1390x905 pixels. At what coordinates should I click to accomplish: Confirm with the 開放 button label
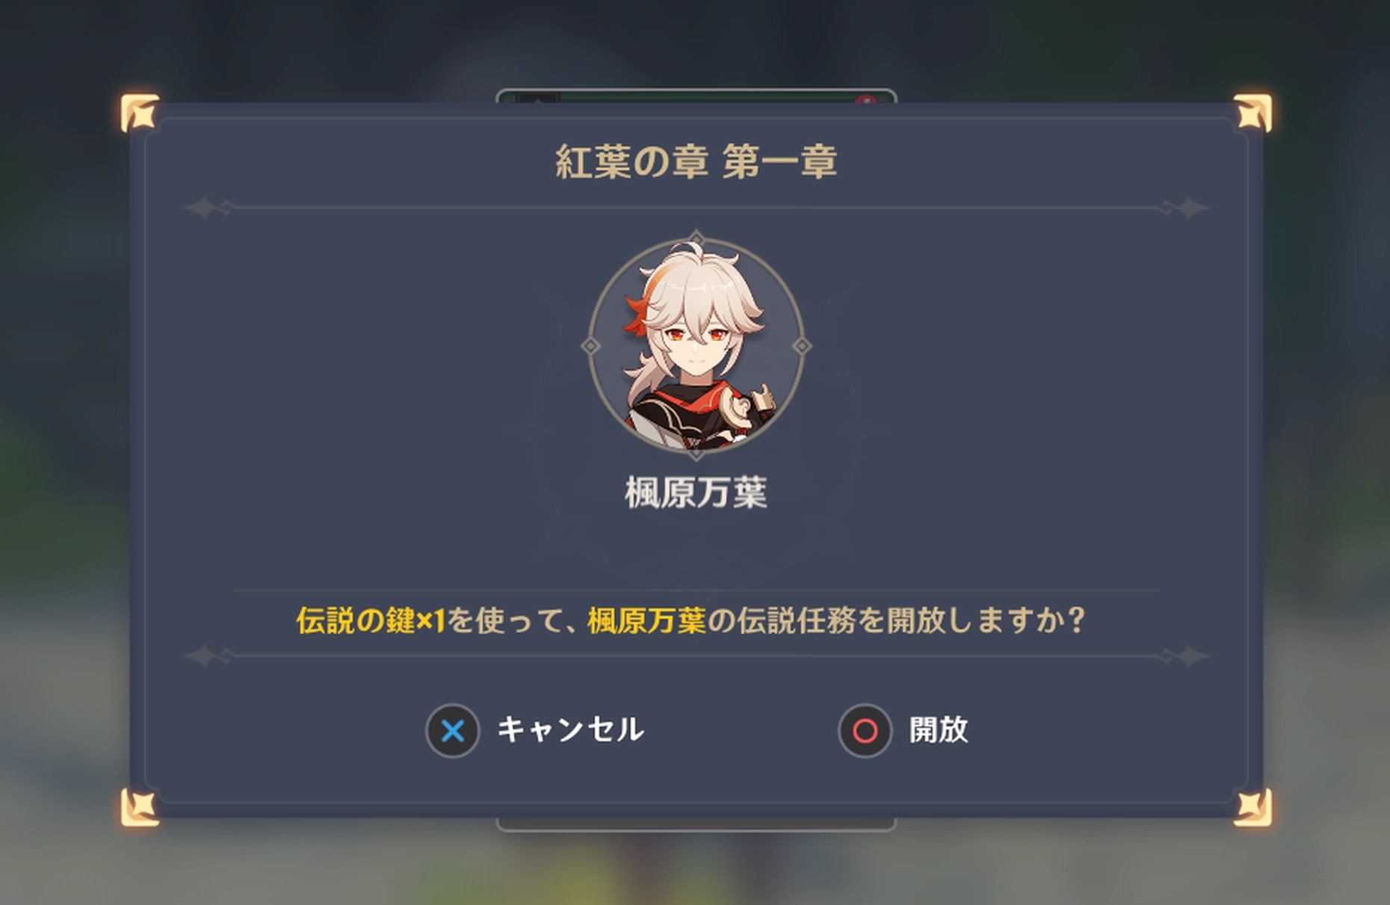tap(939, 730)
